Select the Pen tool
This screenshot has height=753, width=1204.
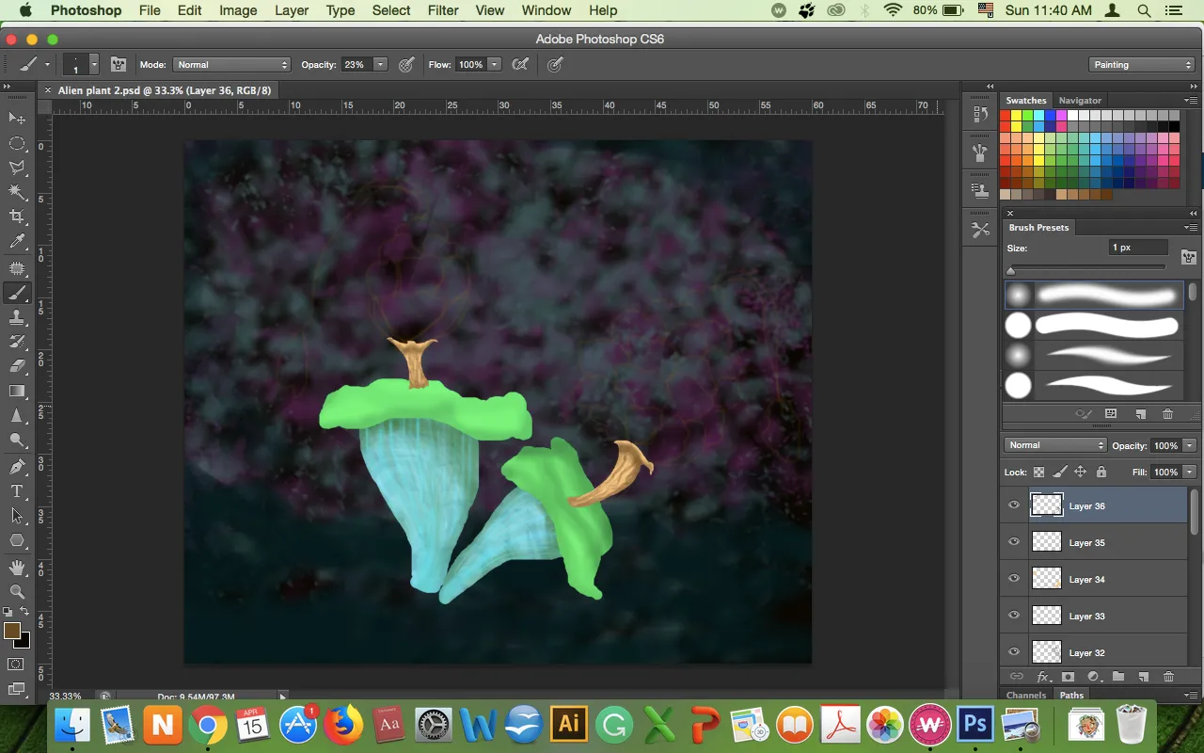point(17,467)
